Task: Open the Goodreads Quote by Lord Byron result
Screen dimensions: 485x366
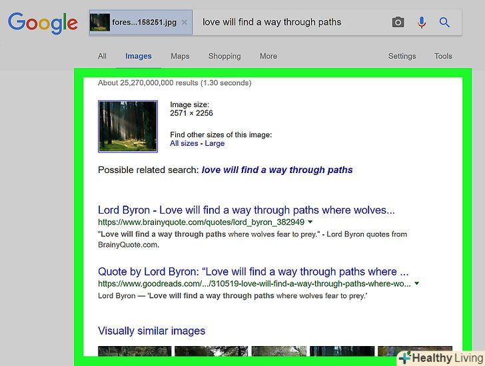Action: [253, 272]
